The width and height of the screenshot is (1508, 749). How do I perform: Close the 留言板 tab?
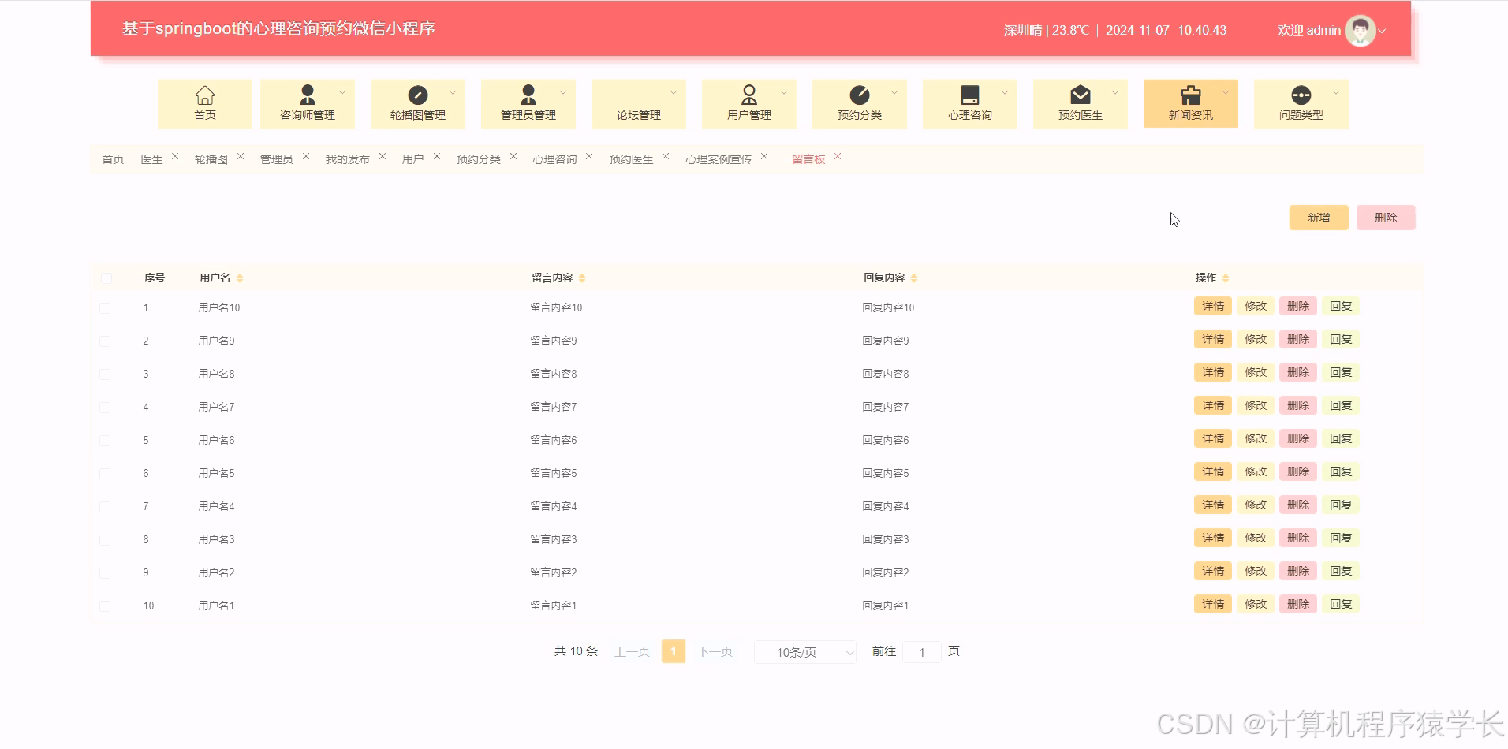(x=838, y=157)
